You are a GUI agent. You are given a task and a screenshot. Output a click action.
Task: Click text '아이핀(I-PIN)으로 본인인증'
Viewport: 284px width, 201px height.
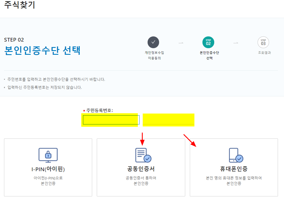click(x=48, y=181)
